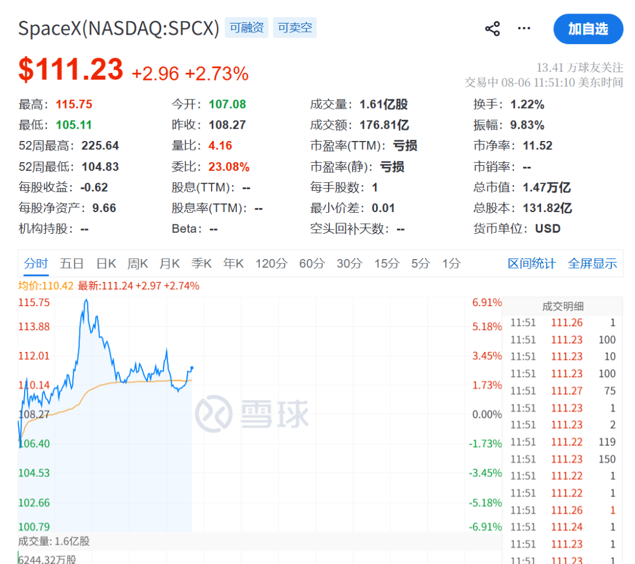Click the 52周最低 value 104.83
This screenshot has height=564, width=635.
(x=100, y=167)
